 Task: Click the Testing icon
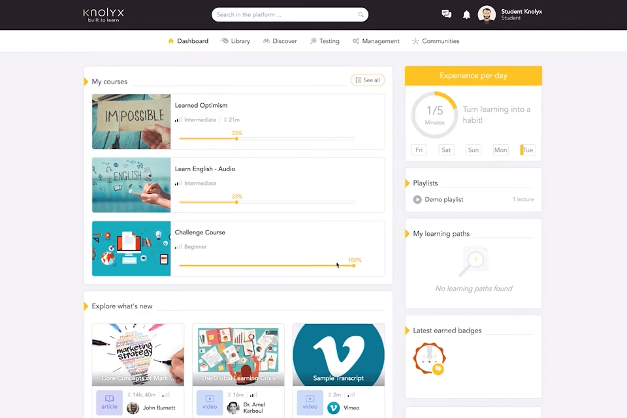click(313, 40)
